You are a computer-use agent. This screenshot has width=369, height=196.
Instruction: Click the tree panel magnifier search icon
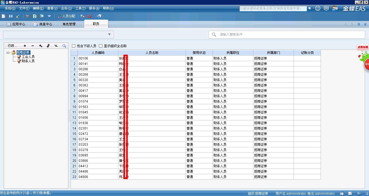(x=64, y=46)
